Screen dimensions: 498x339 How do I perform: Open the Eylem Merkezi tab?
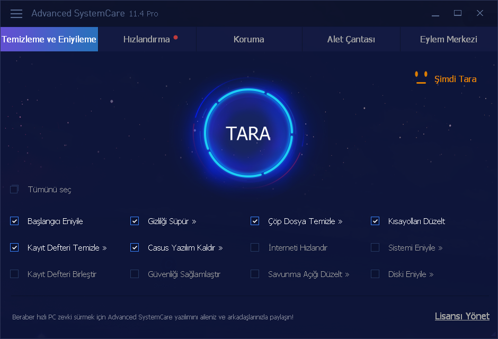448,39
